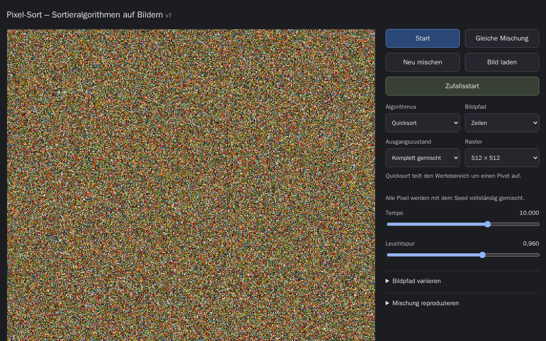Select Neu mischen to reshuffle

click(x=423, y=62)
